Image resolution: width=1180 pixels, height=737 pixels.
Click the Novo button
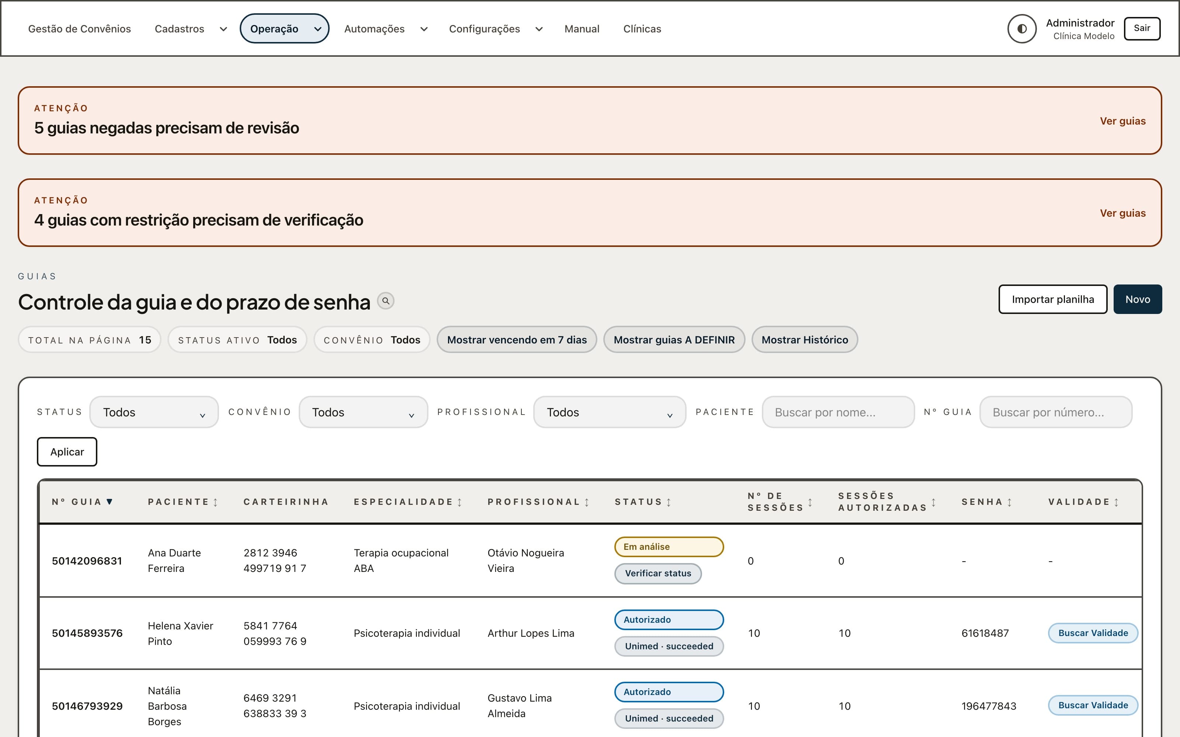coord(1138,299)
